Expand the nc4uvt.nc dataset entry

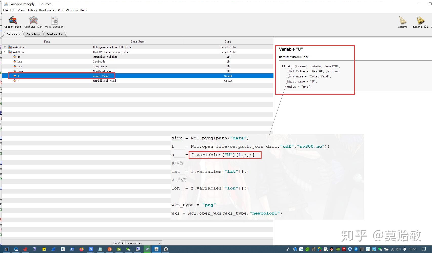5,47
